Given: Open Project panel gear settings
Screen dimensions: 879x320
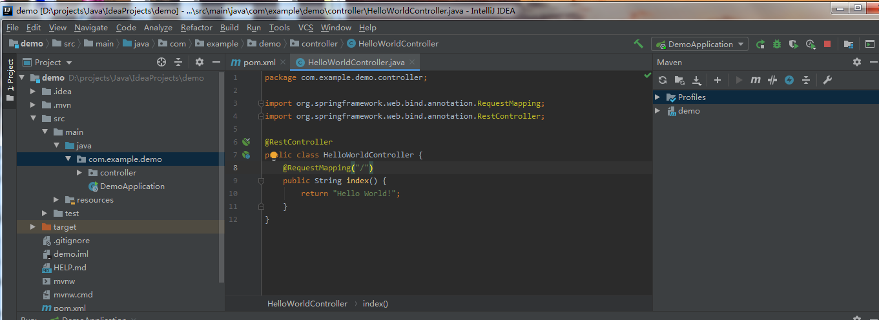Looking at the screenshot, I should coord(200,62).
